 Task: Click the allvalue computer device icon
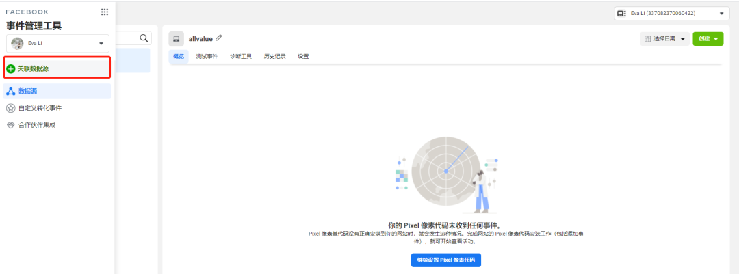click(x=177, y=39)
